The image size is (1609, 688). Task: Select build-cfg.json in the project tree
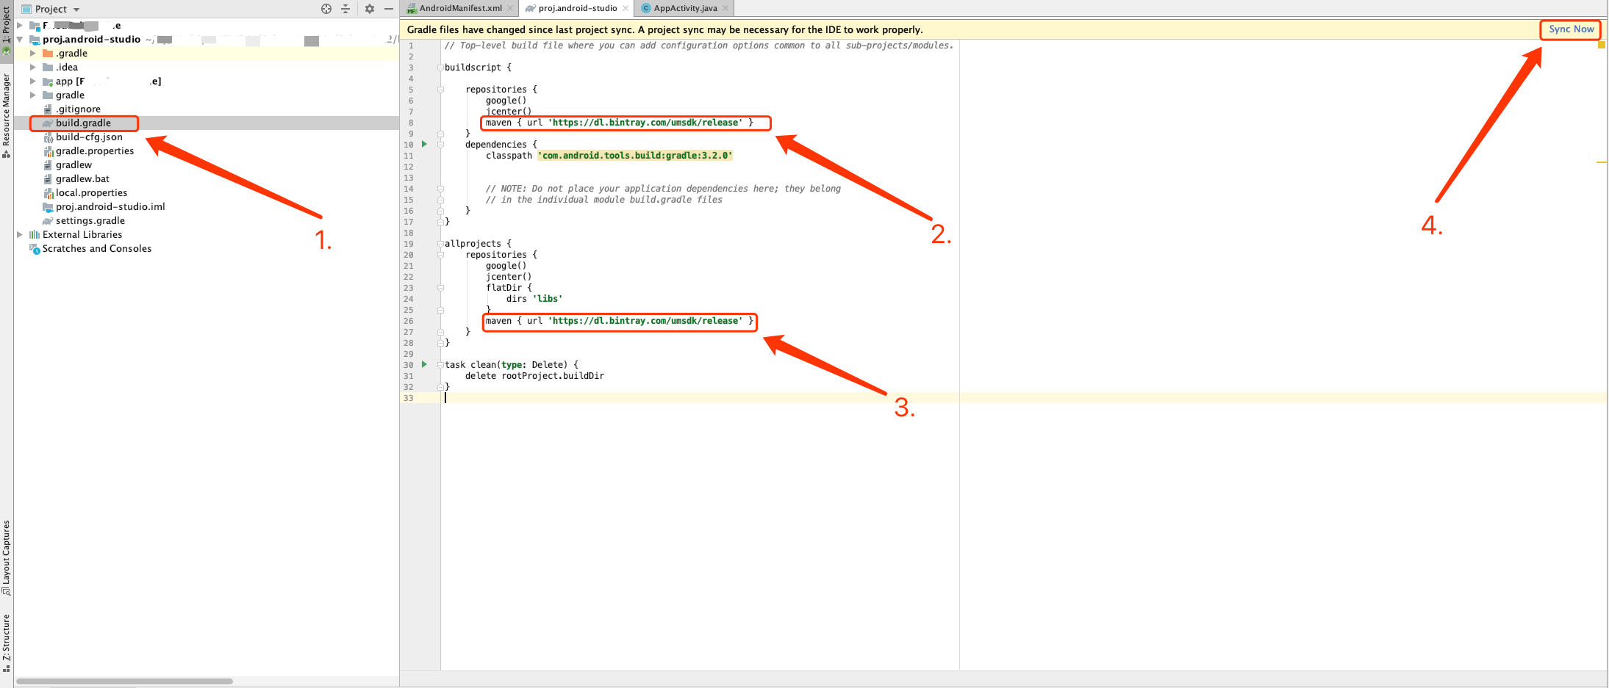click(89, 137)
